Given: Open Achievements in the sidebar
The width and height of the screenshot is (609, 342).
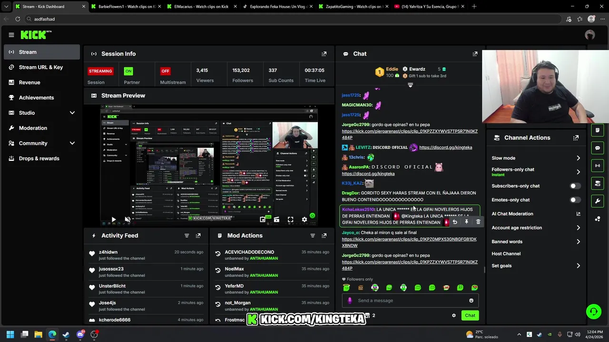Looking at the screenshot, I should pos(42,97).
